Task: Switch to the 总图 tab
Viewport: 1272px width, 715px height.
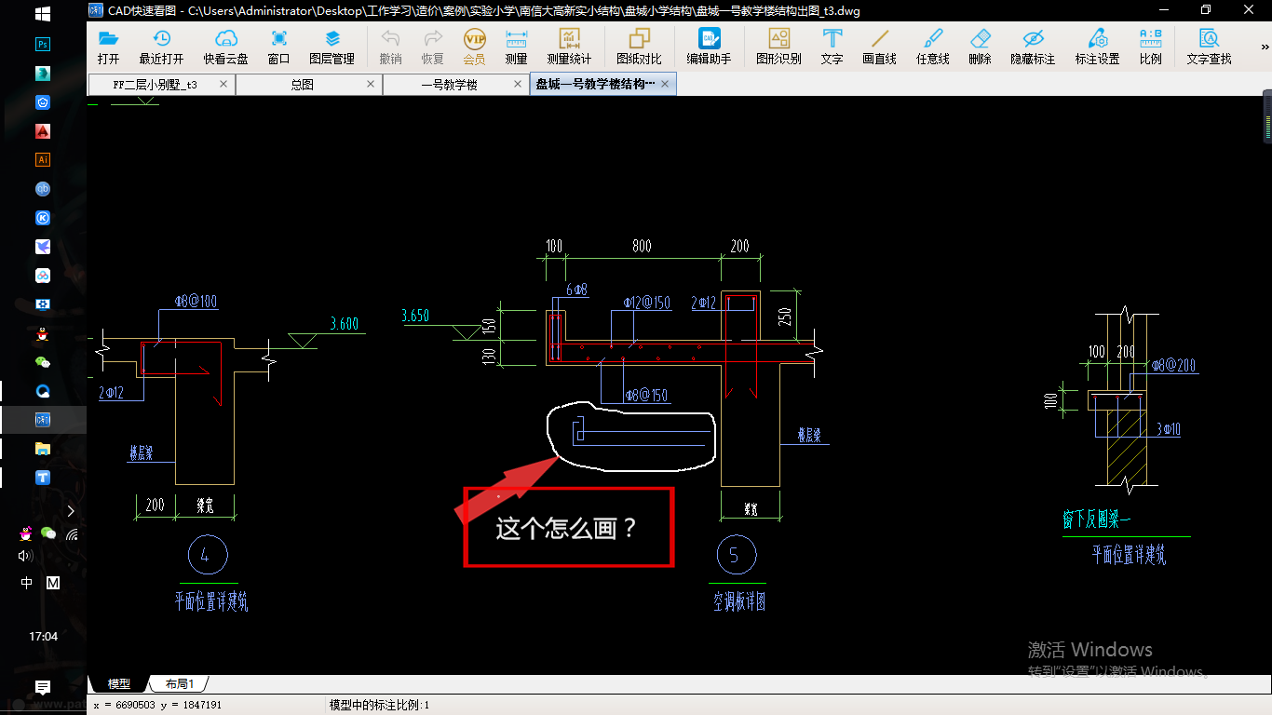Action: [x=302, y=84]
